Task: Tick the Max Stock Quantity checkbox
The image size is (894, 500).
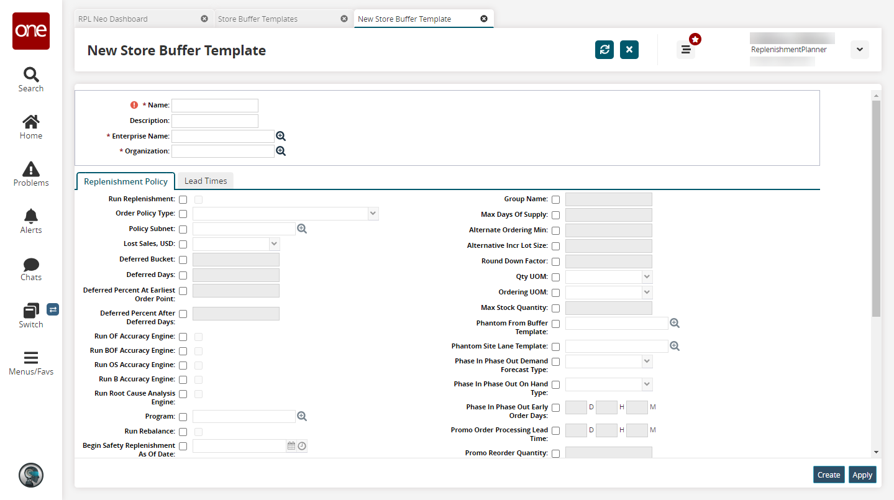Action: 555,308
